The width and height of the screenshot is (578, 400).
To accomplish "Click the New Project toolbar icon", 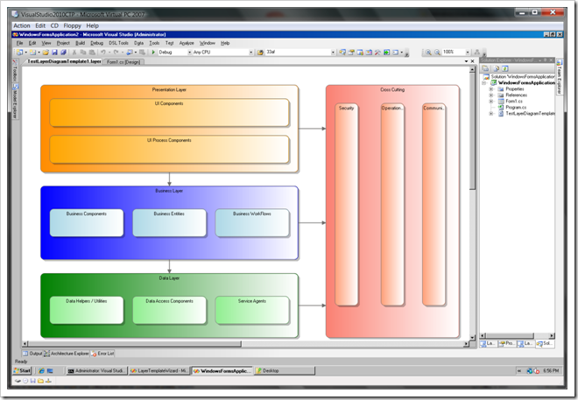I will click(20, 53).
